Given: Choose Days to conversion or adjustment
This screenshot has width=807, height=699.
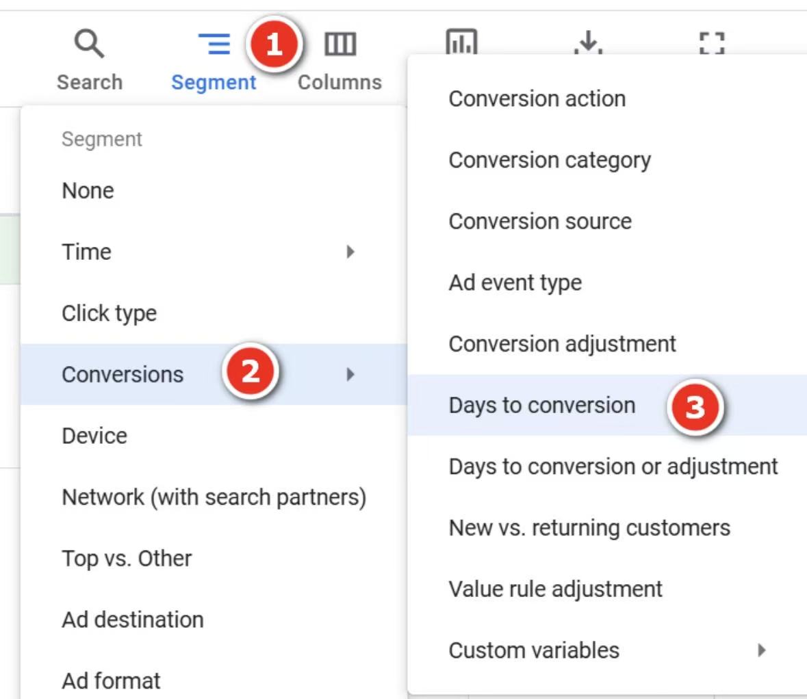Looking at the screenshot, I should [607, 466].
